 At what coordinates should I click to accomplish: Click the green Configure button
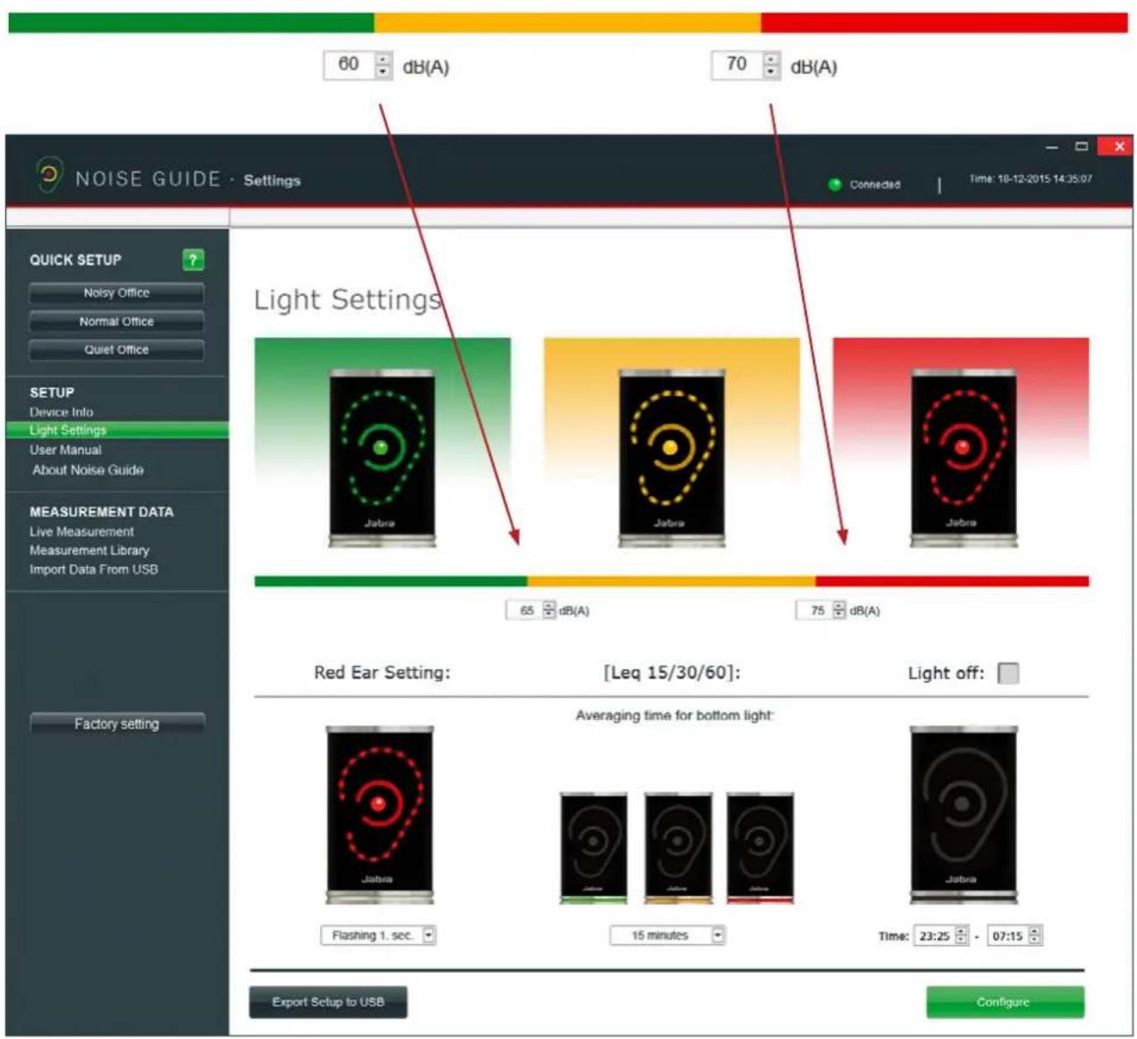[1005, 1002]
